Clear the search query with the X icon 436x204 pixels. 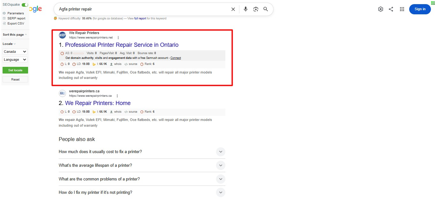click(233, 9)
